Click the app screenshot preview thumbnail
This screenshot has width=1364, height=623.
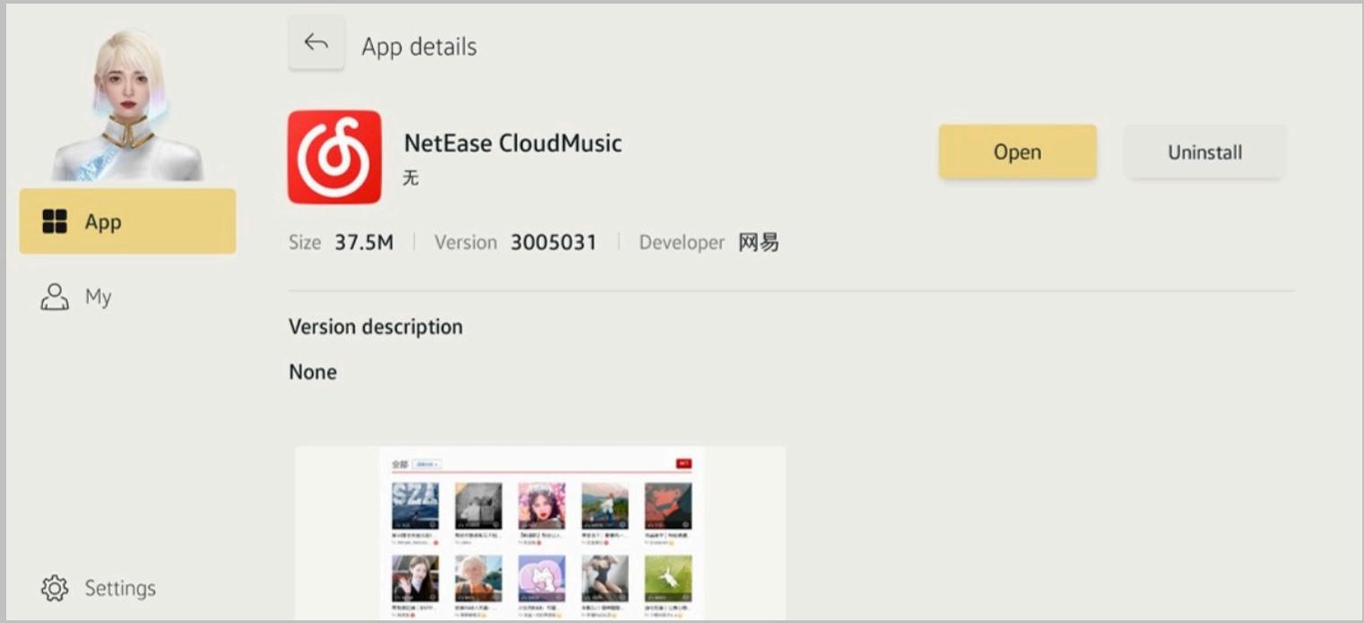click(x=540, y=533)
